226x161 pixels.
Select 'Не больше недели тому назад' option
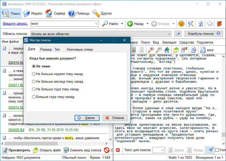click(34, 74)
